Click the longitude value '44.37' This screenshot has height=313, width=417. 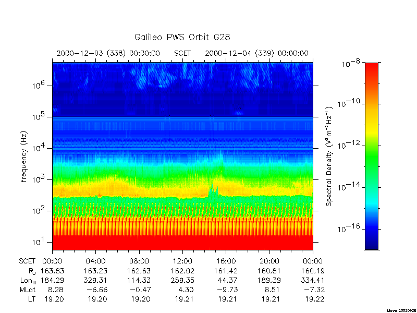coord(228,280)
